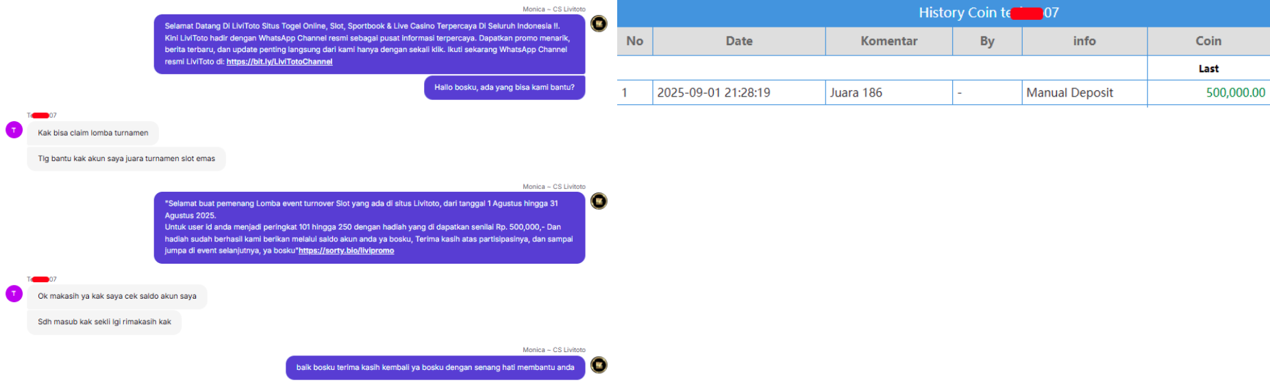Click the 'Monica – CS Livitoto' label above the welcome message

pyautogui.click(x=554, y=9)
